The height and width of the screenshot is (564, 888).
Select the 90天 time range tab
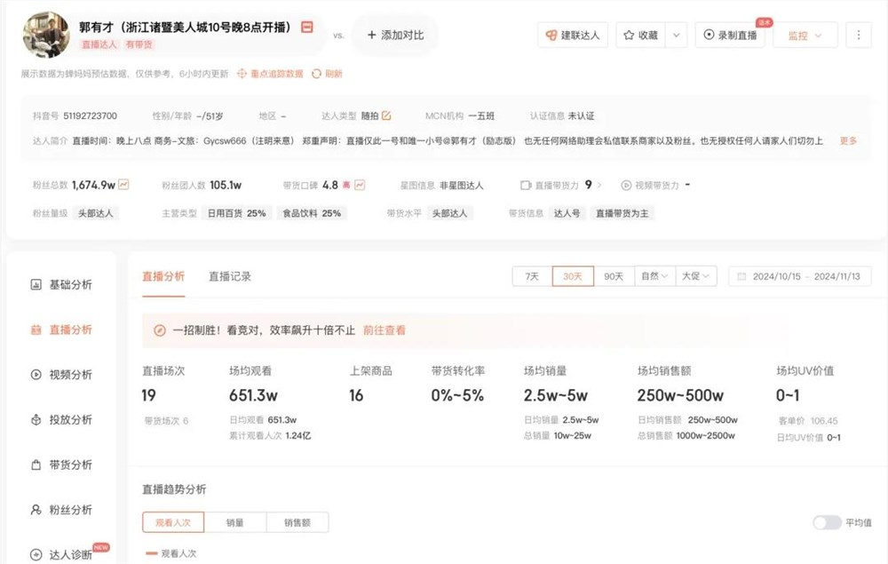[612, 276]
